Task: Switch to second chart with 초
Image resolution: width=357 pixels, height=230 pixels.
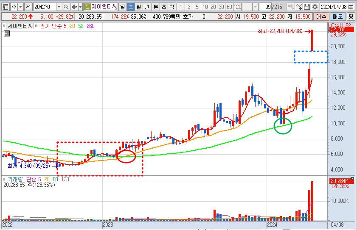Action: 164,7
